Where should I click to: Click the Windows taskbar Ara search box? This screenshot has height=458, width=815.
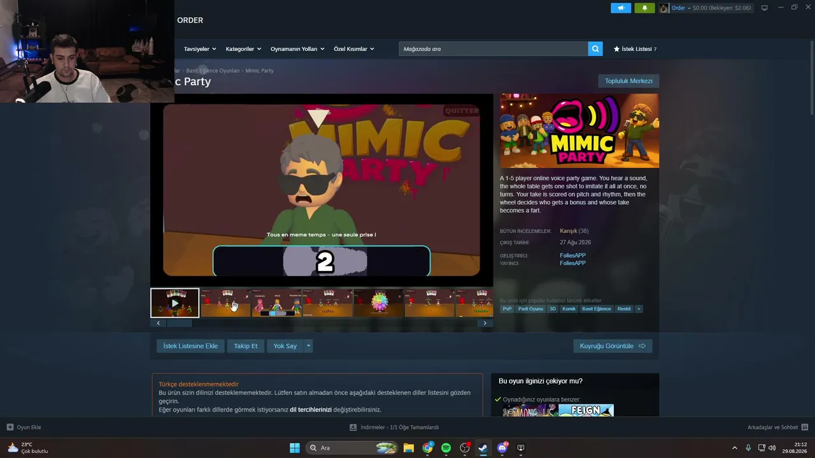pyautogui.click(x=352, y=448)
